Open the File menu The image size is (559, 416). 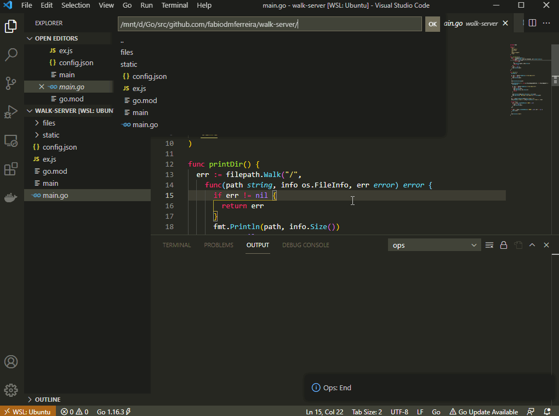click(x=26, y=5)
